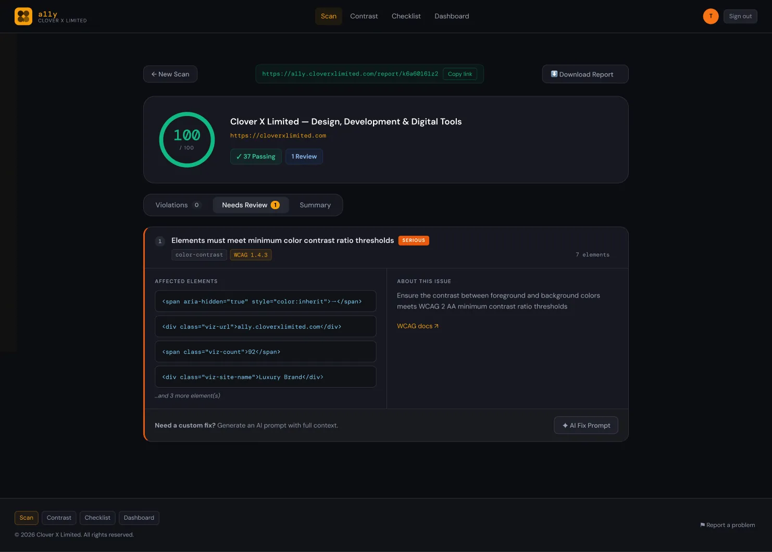Click the 1 Review badge
The height and width of the screenshot is (552, 772).
pyautogui.click(x=304, y=157)
